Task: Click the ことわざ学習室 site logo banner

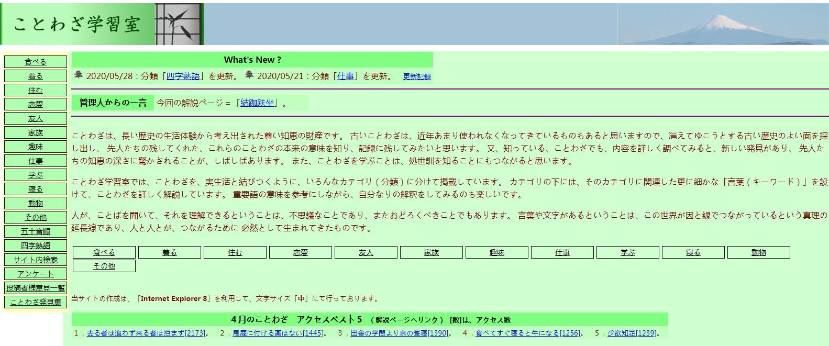Action: coord(78,24)
